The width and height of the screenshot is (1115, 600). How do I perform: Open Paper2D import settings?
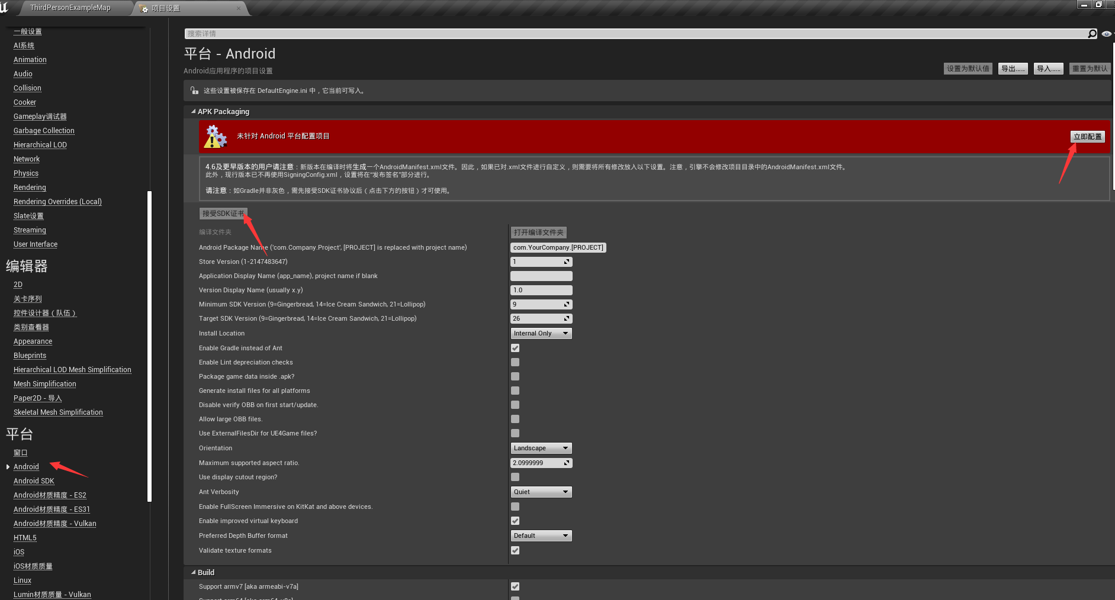pyautogui.click(x=37, y=398)
